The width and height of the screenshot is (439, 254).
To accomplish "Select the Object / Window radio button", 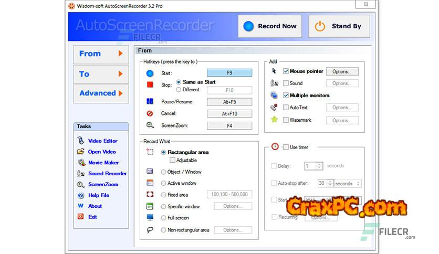I will click(163, 172).
